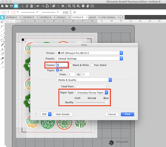This screenshot has width=166, height=147.
Task: Switch to the pencil tab
Action: 93,17
